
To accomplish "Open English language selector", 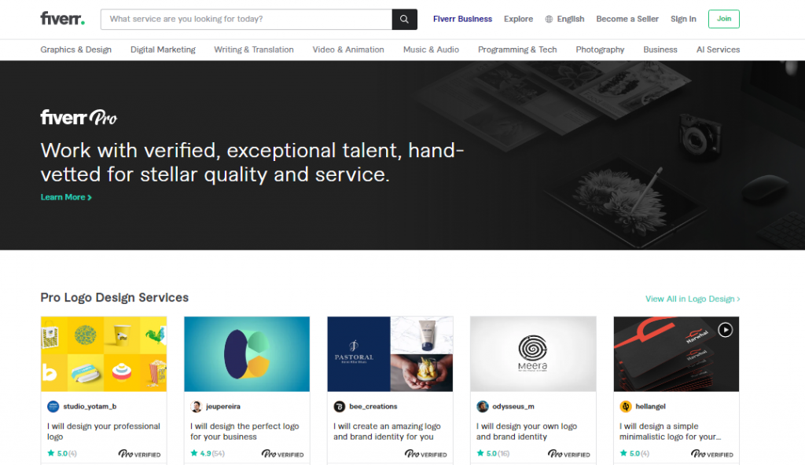I will click(570, 19).
